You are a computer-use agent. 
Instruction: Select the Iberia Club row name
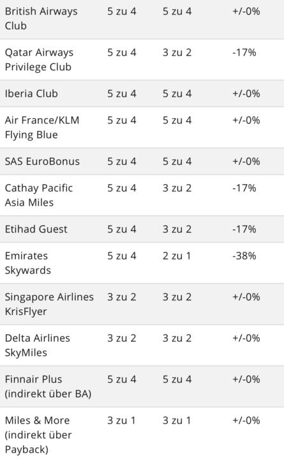[x=31, y=93]
